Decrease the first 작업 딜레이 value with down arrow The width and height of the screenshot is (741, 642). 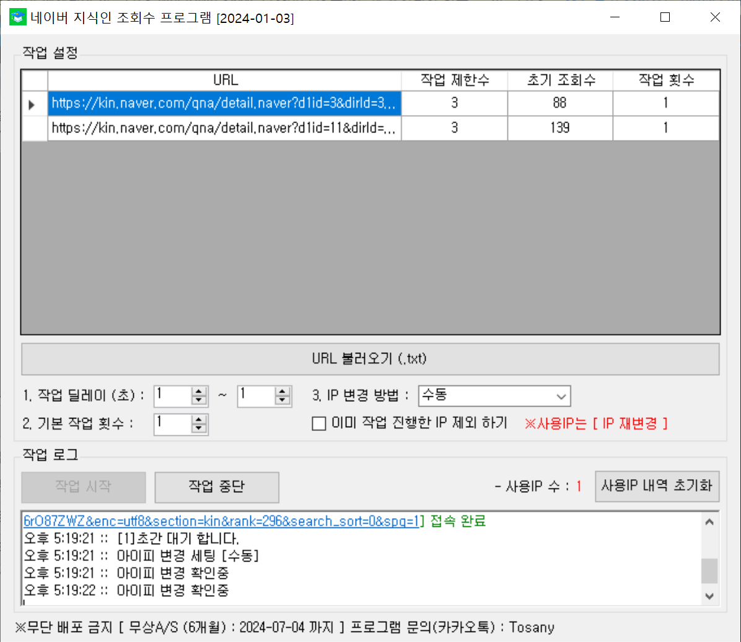[199, 401]
